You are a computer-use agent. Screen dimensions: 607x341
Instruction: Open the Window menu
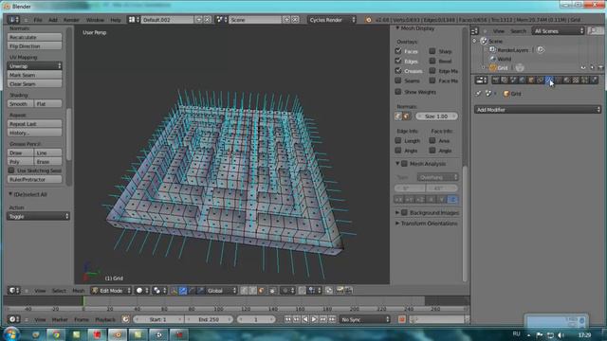95,20
